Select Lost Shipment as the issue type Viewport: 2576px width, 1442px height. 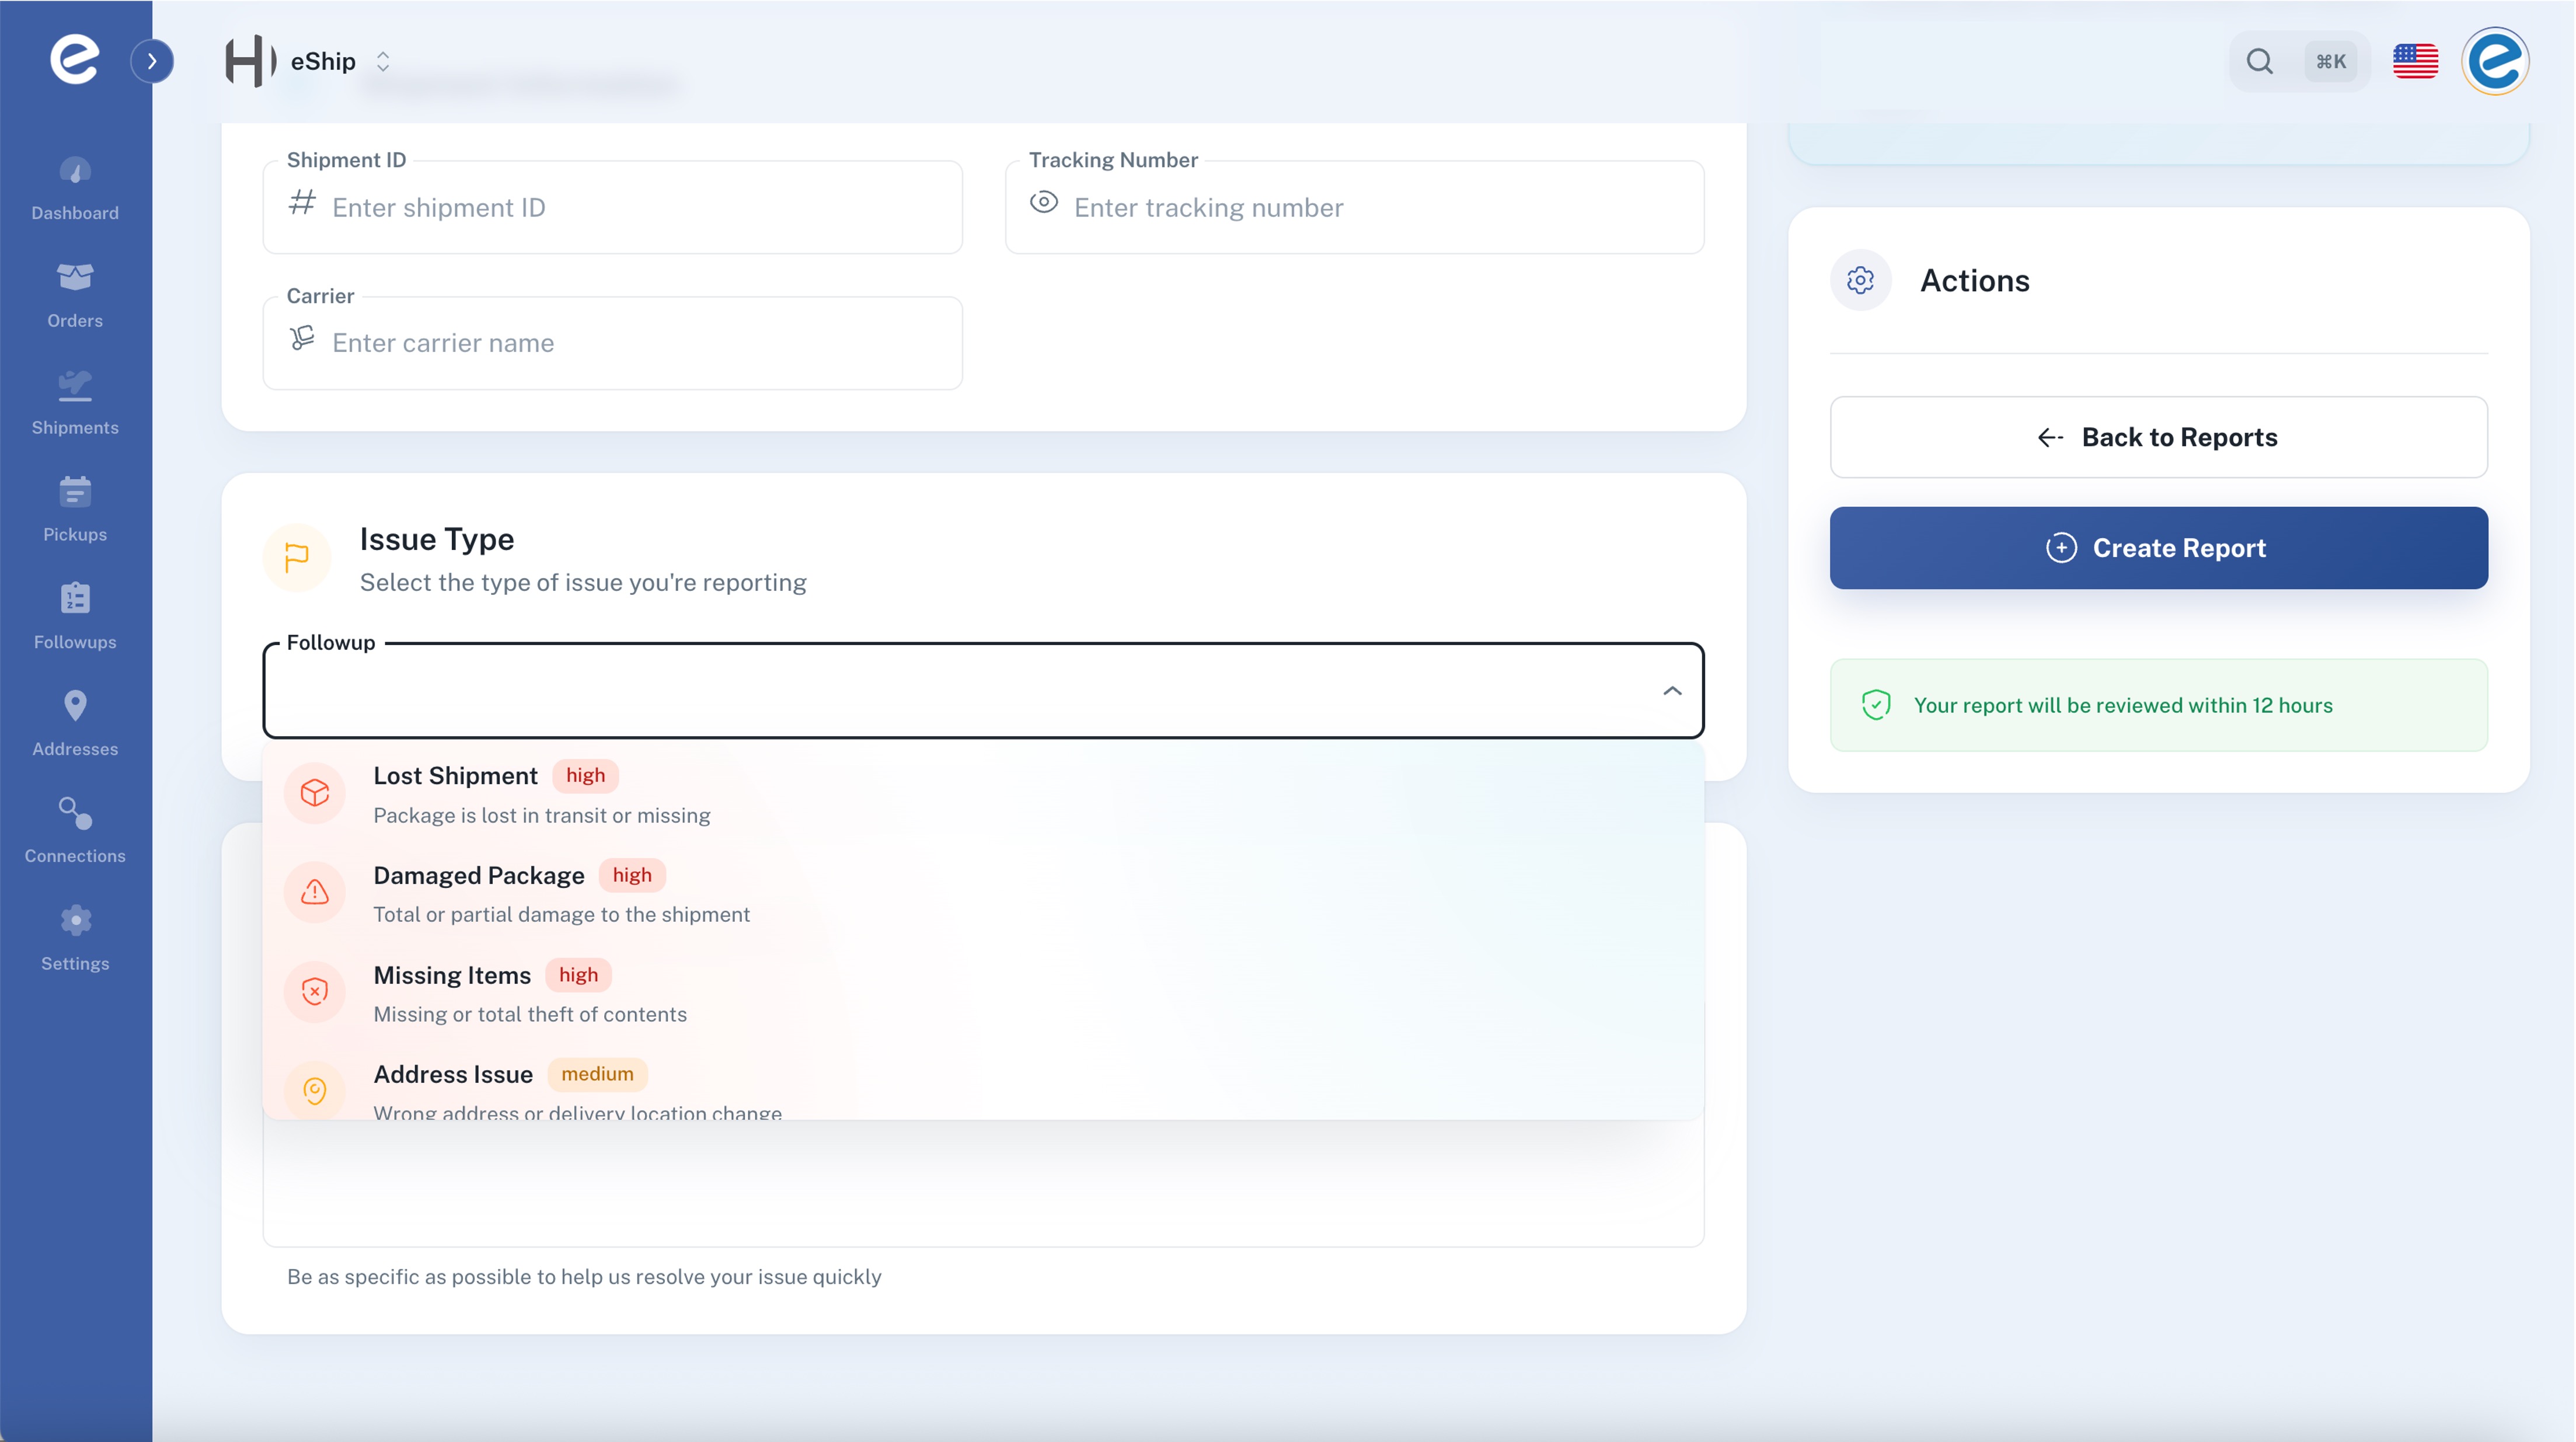[x=540, y=793]
